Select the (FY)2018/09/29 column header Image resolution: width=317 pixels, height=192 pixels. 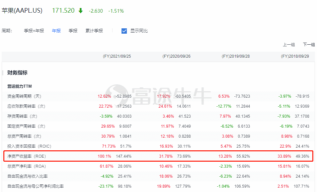(x=295, y=56)
